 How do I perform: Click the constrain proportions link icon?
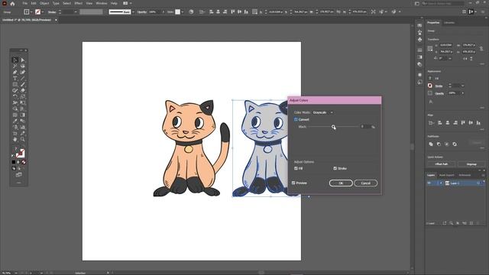(x=481, y=49)
